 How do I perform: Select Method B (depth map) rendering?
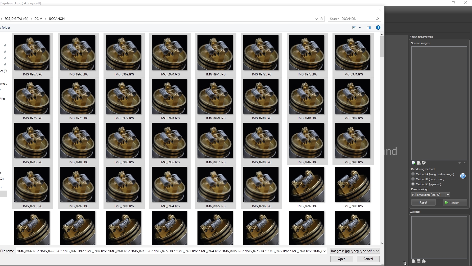[x=413, y=179]
